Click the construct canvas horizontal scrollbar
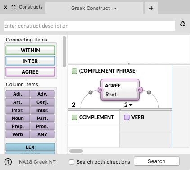 point(76,151)
